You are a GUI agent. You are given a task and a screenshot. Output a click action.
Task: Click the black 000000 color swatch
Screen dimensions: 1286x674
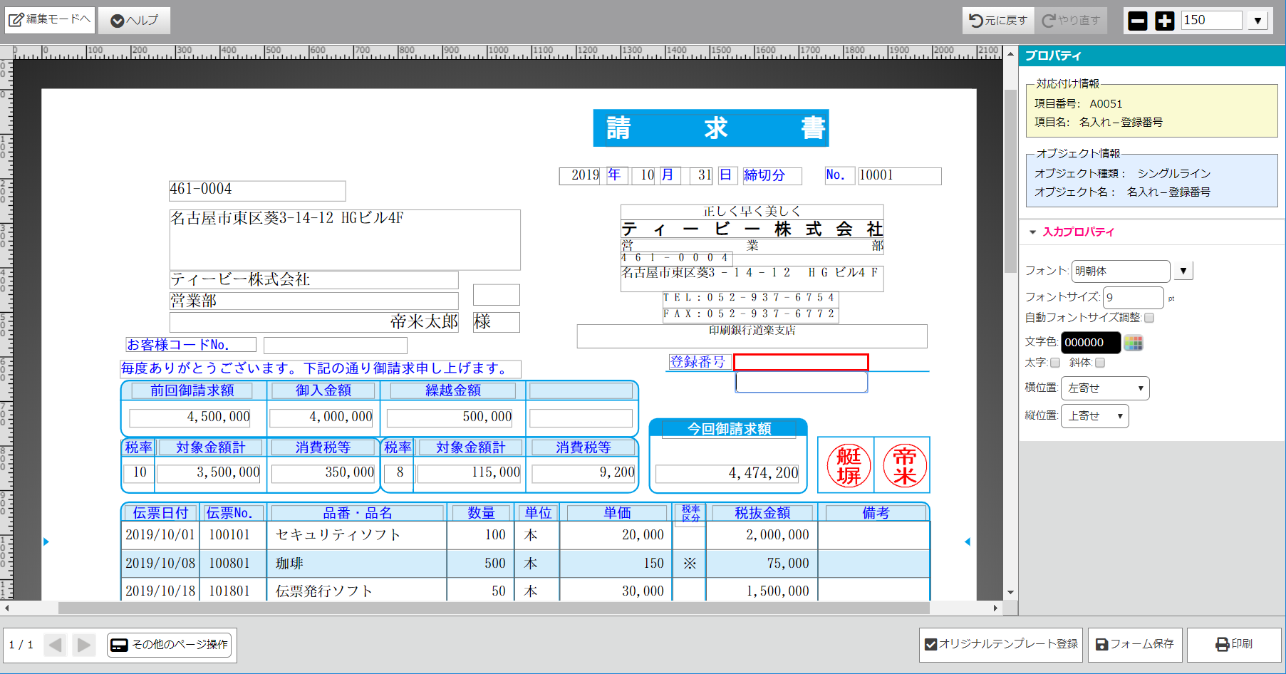(x=1090, y=343)
